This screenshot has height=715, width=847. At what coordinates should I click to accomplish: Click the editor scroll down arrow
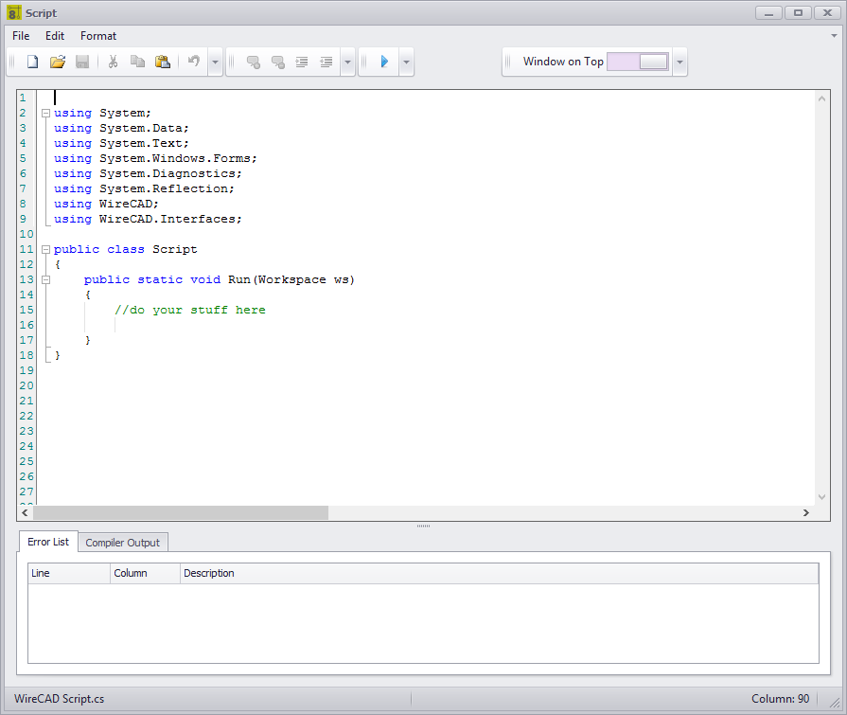coord(821,496)
